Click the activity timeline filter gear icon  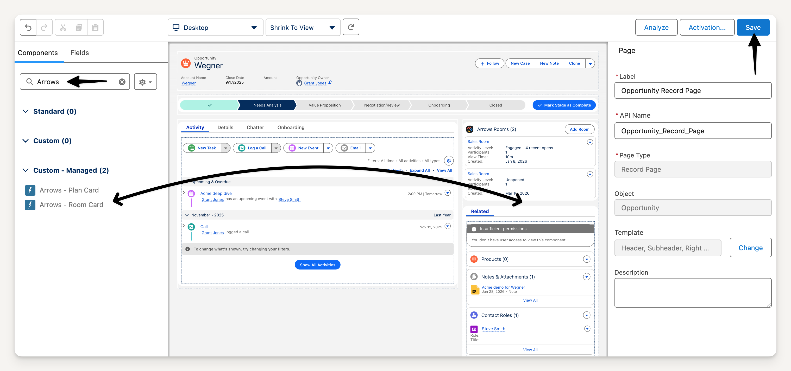coord(449,161)
